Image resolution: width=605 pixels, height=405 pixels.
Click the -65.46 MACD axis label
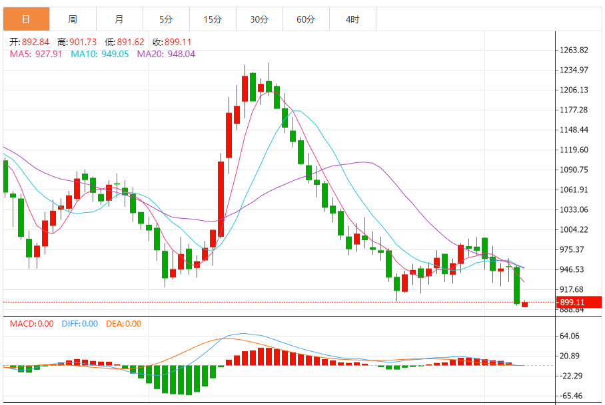(x=571, y=396)
